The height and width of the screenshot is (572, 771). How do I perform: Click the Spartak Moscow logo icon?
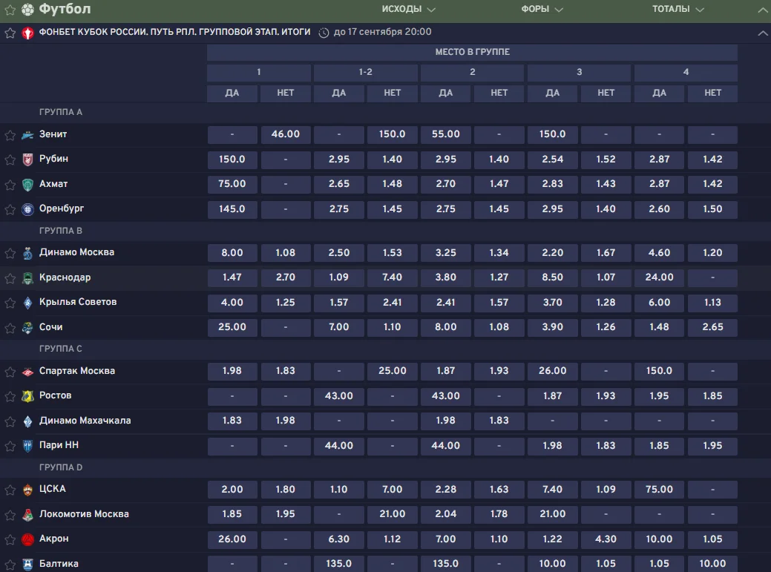coord(28,372)
